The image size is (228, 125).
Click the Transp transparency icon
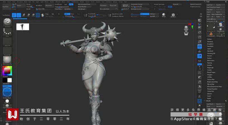tap(200, 96)
